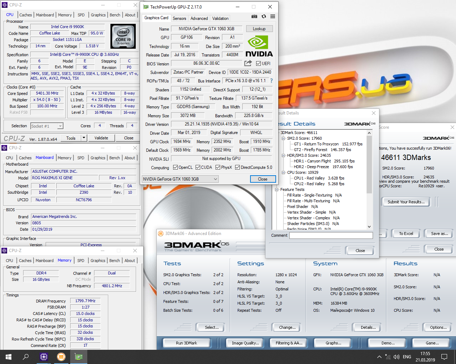Click the Game... button
This screenshot has height=364, width=456.
click(x=432, y=343)
